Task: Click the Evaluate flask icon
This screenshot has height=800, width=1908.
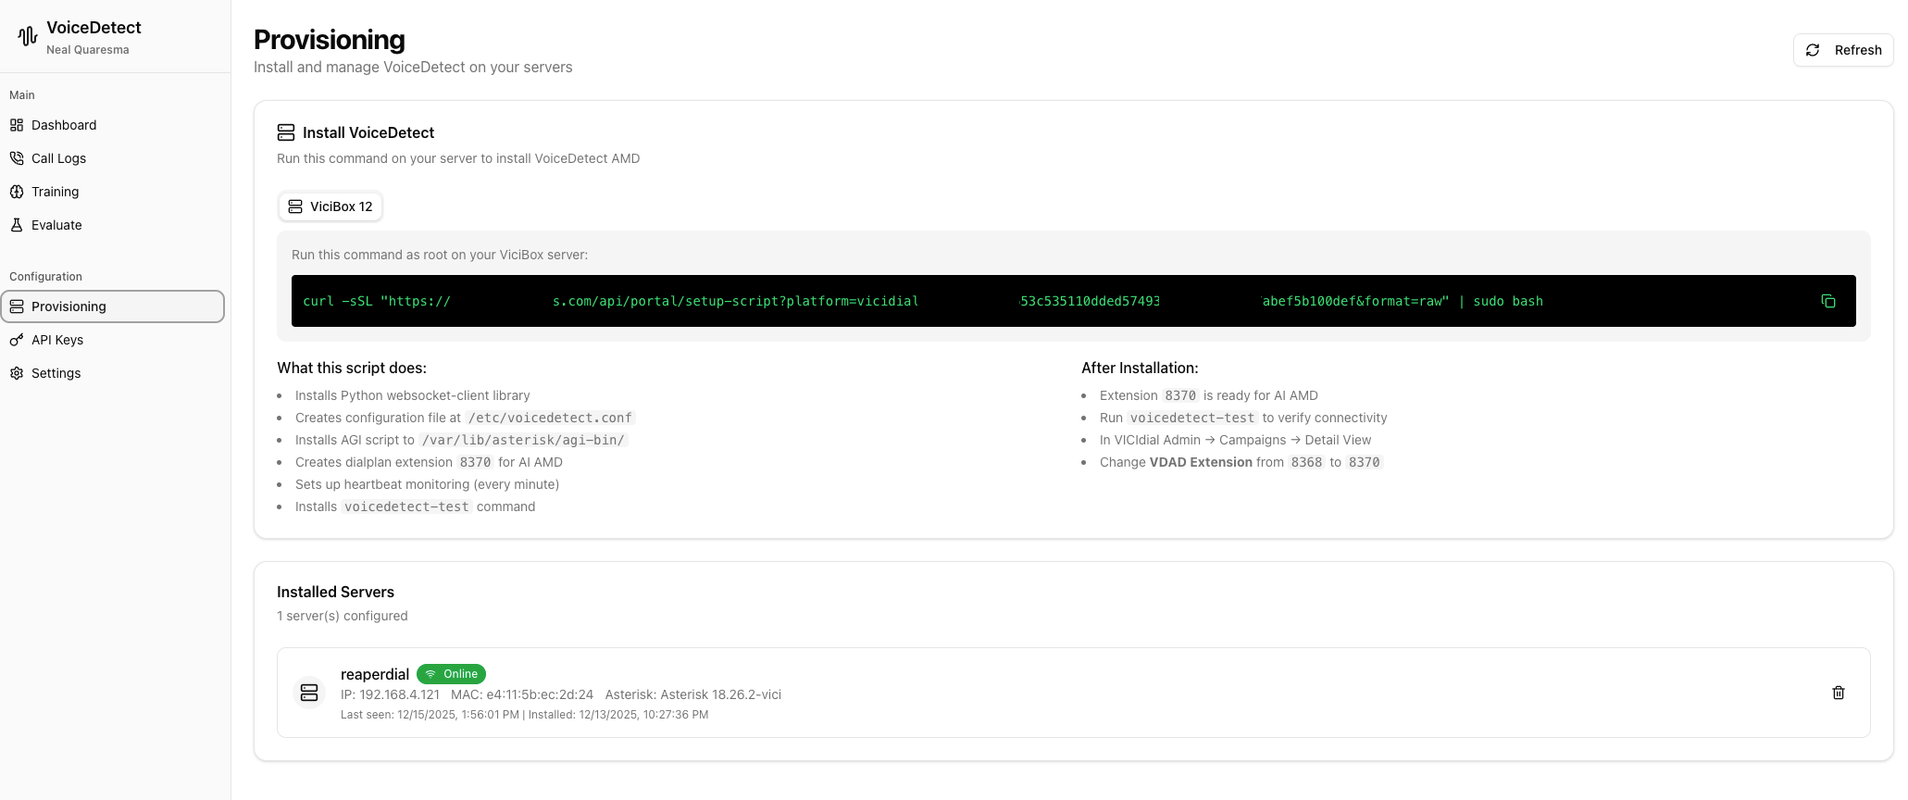Action: click(x=17, y=225)
